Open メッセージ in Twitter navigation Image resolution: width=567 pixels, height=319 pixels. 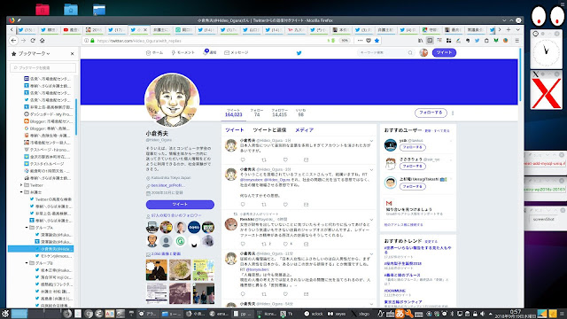(237, 53)
